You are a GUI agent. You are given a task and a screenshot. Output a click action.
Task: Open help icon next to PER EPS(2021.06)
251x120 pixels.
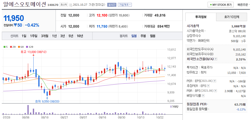(x=215, y=81)
